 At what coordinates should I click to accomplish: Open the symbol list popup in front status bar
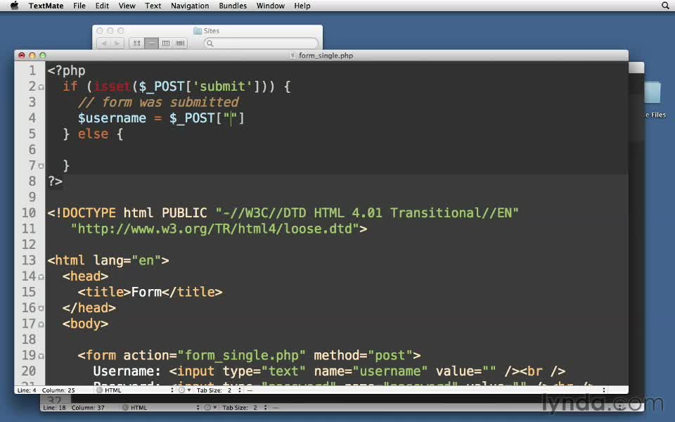pos(426,390)
